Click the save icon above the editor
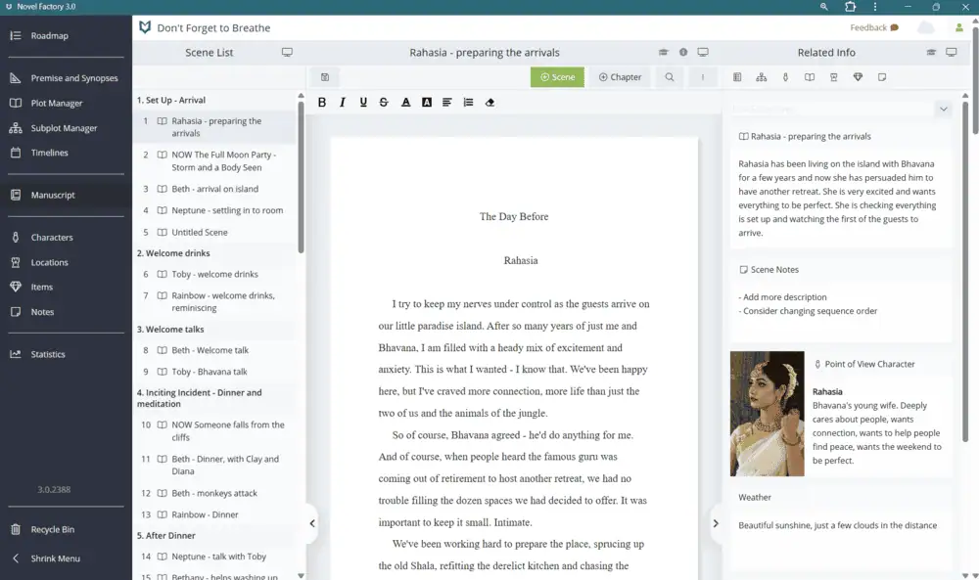 [324, 77]
